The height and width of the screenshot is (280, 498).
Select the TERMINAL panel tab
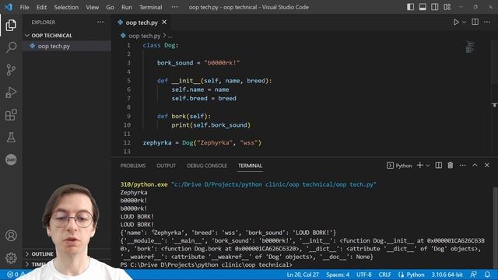tap(250, 166)
